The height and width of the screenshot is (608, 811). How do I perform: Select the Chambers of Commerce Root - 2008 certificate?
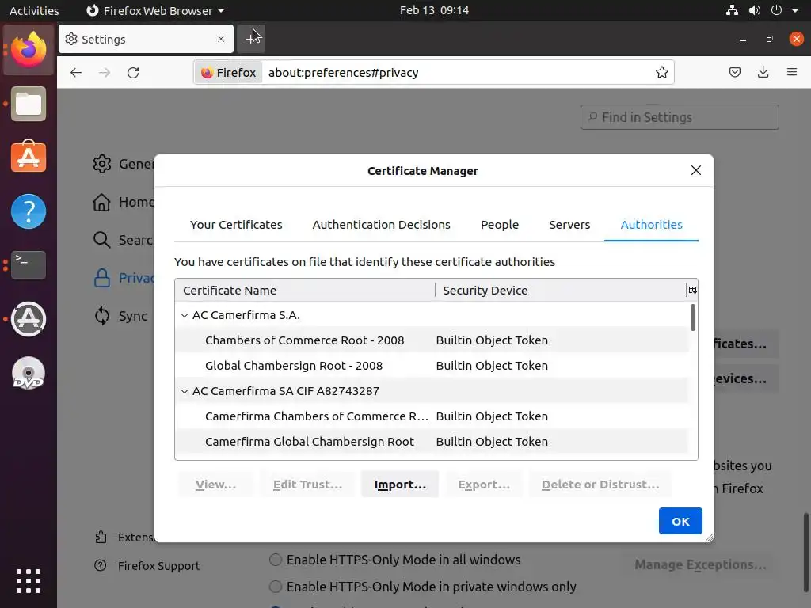tap(304, 340)
